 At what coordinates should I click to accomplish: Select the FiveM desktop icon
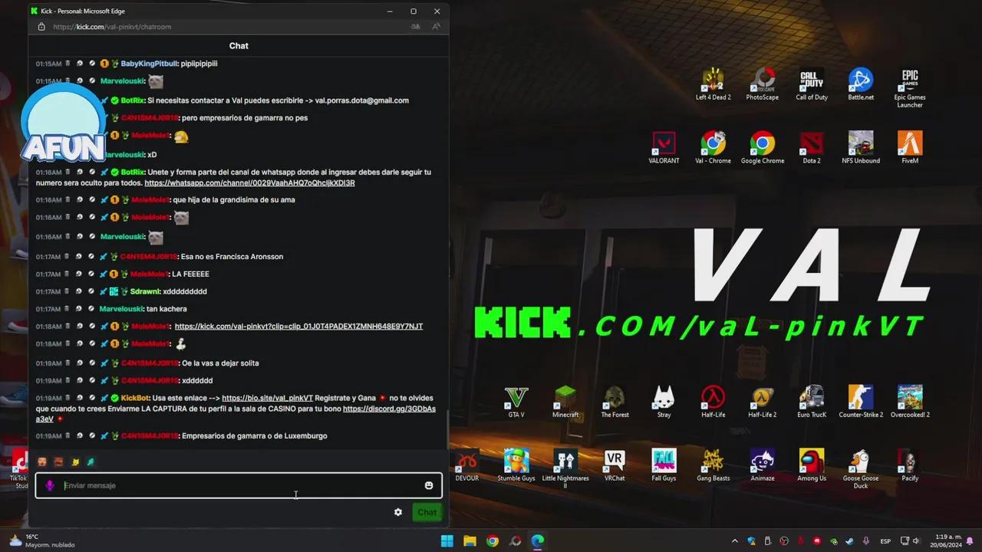(910, 148)
